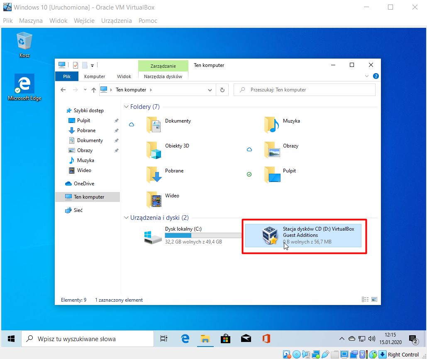Go up one level with Up arrow

click(x=94, y=90)
